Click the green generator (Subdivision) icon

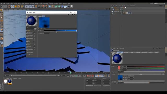tap(56, 6)
